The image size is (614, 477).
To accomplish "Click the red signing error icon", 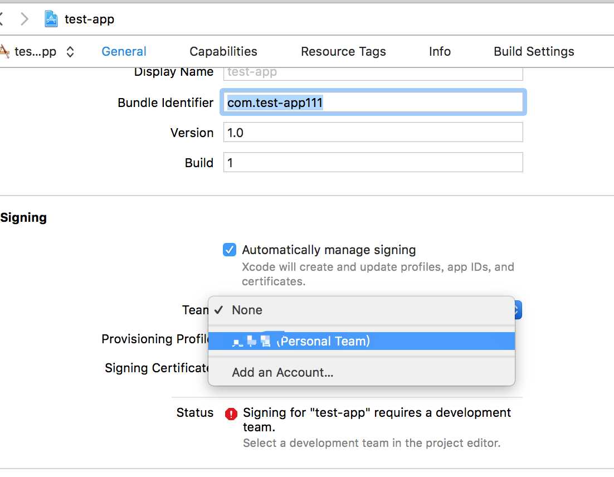I will [x=231, y=413].
